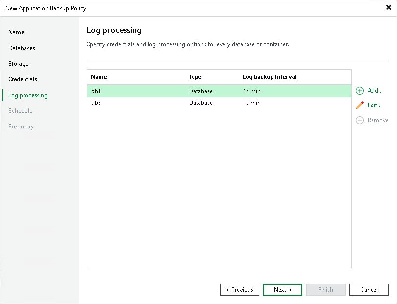
Task: Click the Edit pencil icon
Action: click(x=359, y=105)
